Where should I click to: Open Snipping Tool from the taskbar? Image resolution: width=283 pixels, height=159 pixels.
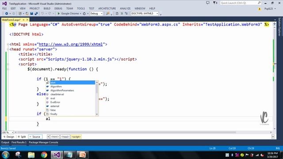[18, 155]
